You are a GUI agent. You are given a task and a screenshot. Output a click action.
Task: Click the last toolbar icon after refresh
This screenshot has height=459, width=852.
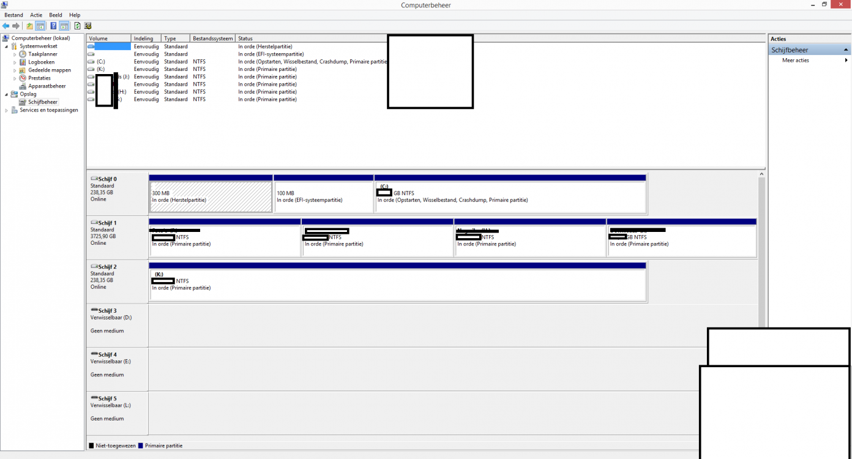(x=88, y=26)
